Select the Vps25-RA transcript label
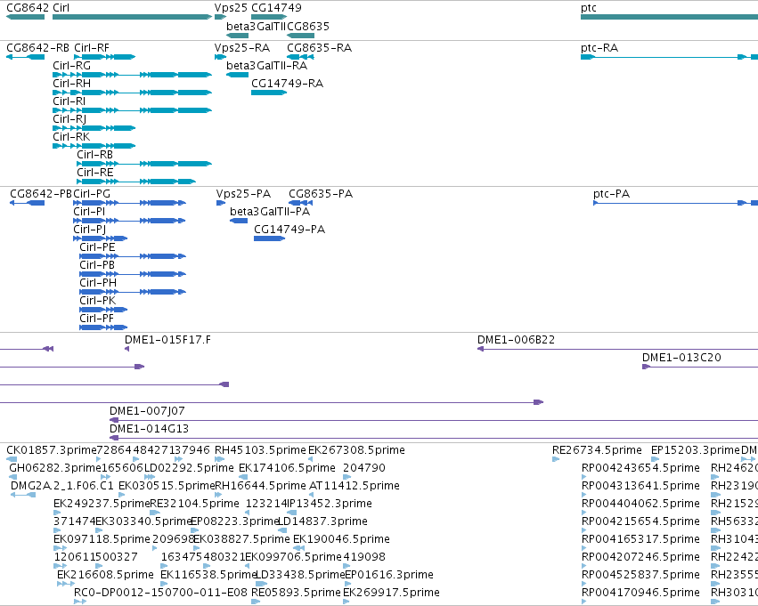The width and height of the screenshot is (758, 606). tap(242, 48)
